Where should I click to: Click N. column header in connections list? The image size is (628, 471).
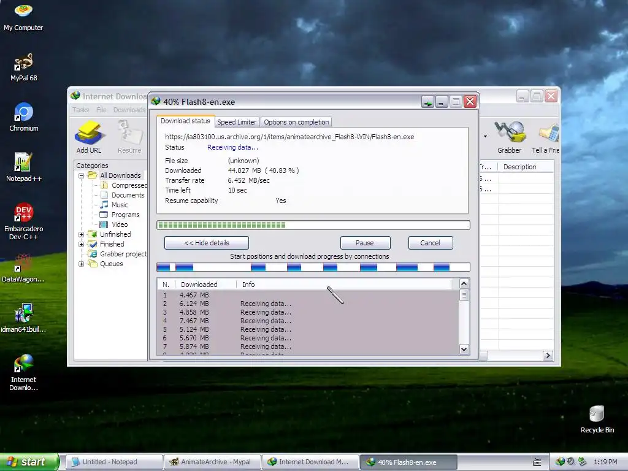(166, 285)
